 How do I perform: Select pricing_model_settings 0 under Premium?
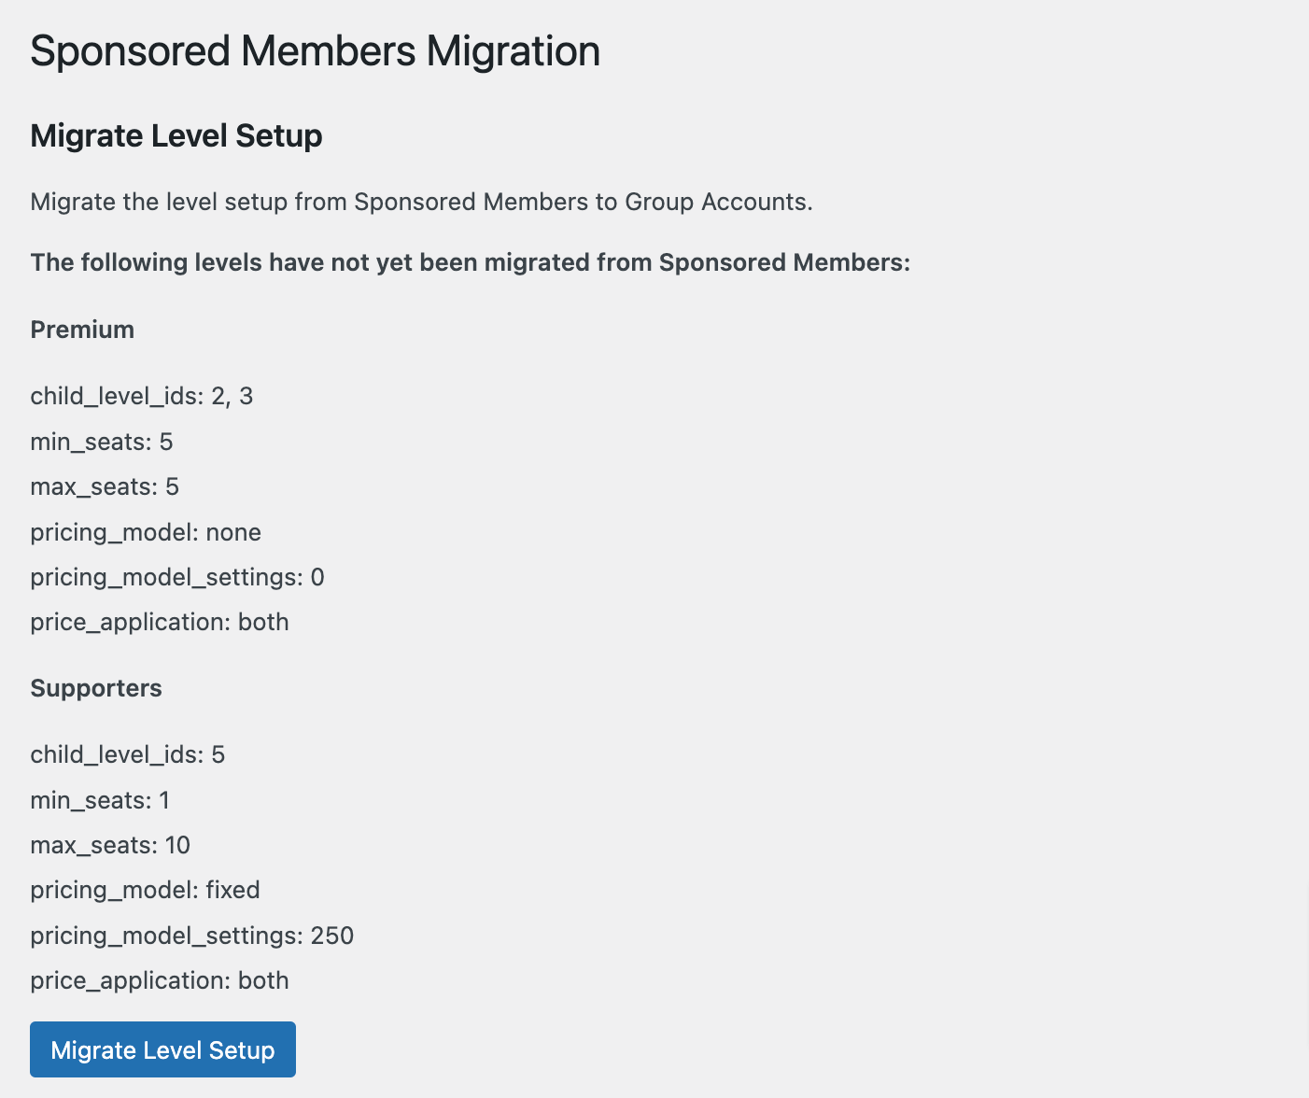point(177,577)
